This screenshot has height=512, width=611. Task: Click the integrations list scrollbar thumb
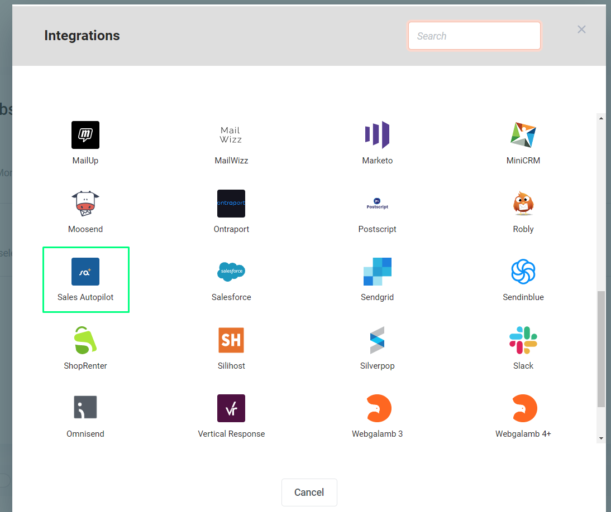pyautogui.click(x=602, y=349)
